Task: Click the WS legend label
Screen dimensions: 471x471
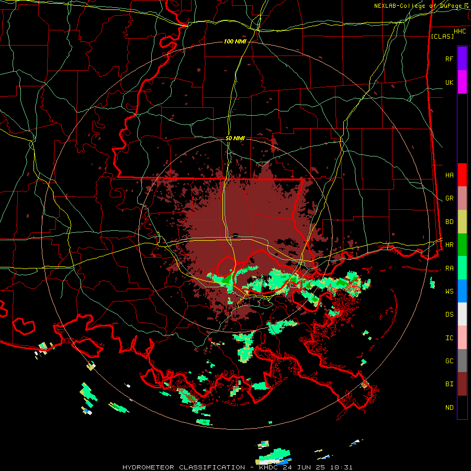Action: click(x=449, y=291)
